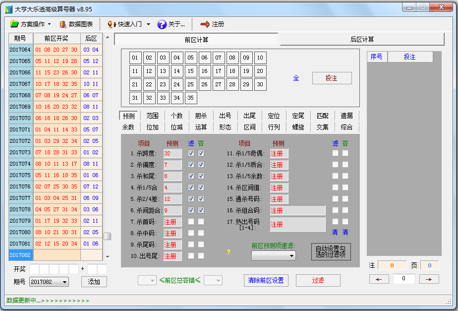
Task: Select number ball 35
Action: pos(190,98)
